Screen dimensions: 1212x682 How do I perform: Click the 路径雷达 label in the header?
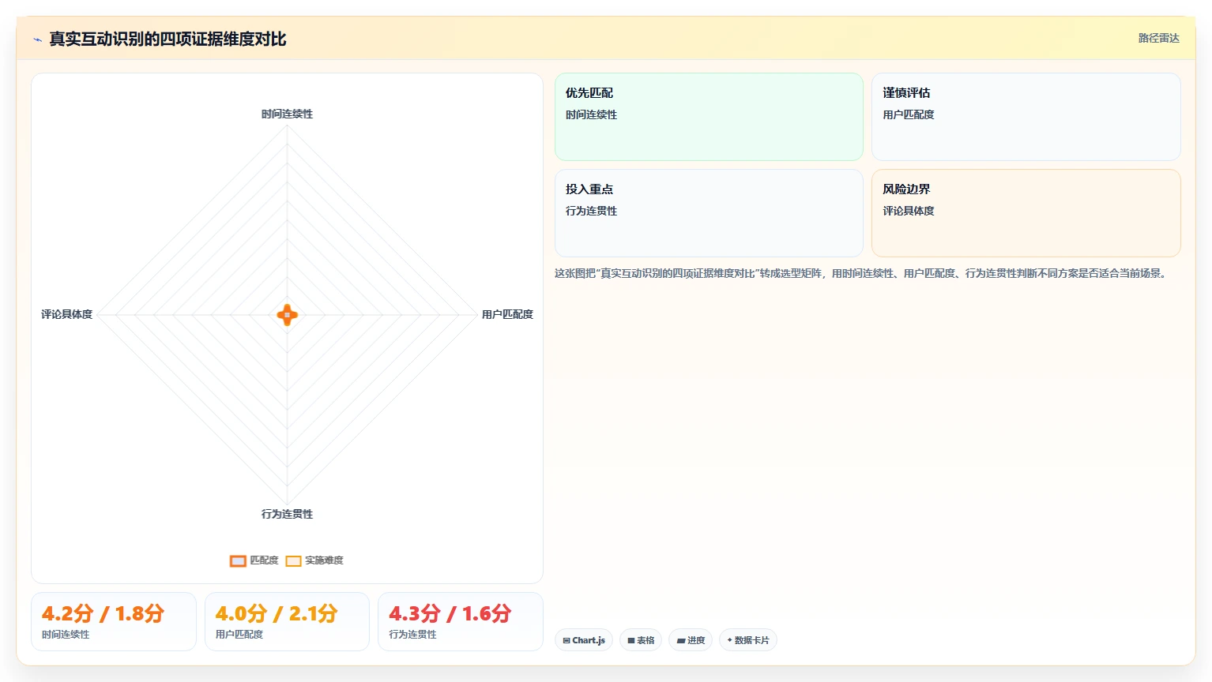tap(1158, 38)
